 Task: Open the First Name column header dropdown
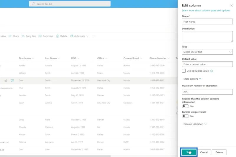[33, 58]
